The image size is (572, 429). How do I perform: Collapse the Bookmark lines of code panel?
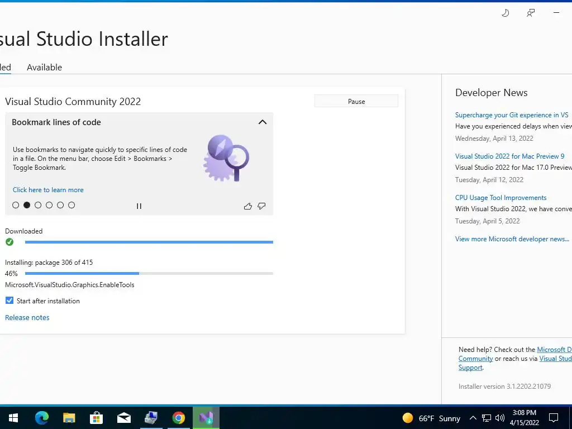[x=263, y=122]
